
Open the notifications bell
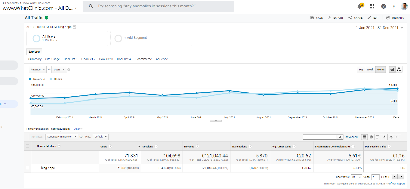click(359, 6)
